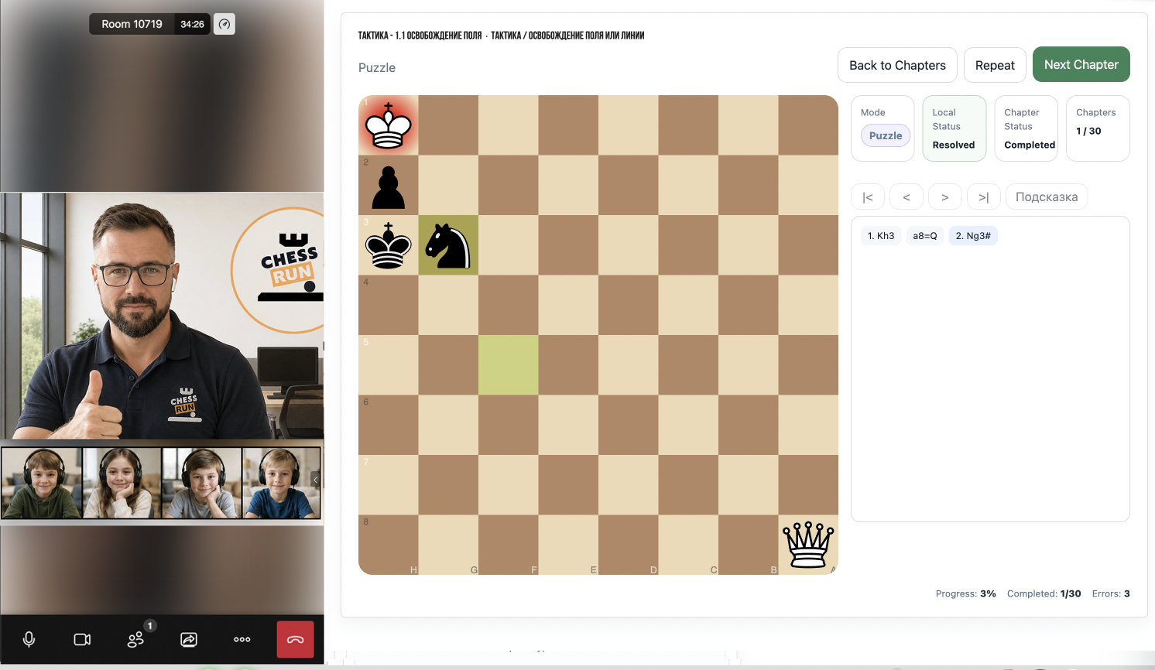Open the first child's video thumbnail
The image size is (1155, 670).
[42, 483]
